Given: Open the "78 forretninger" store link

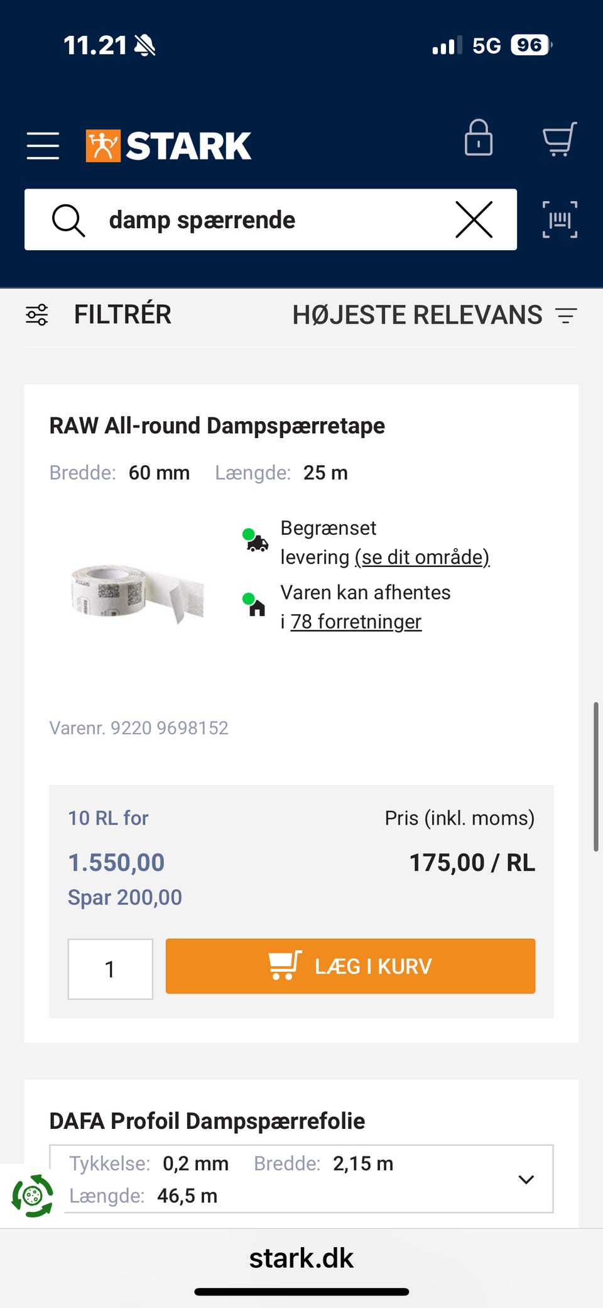Looking at the screenshot, I should coord(356,621).
